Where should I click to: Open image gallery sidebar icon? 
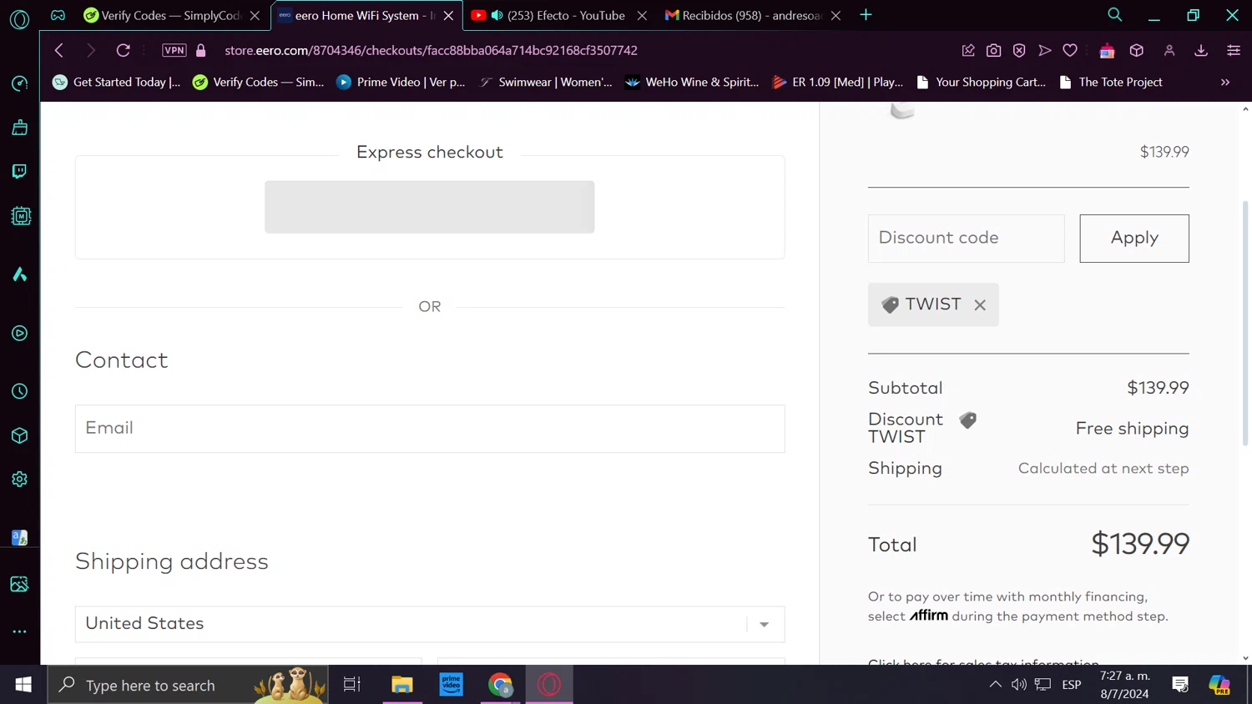pos(19,584)
